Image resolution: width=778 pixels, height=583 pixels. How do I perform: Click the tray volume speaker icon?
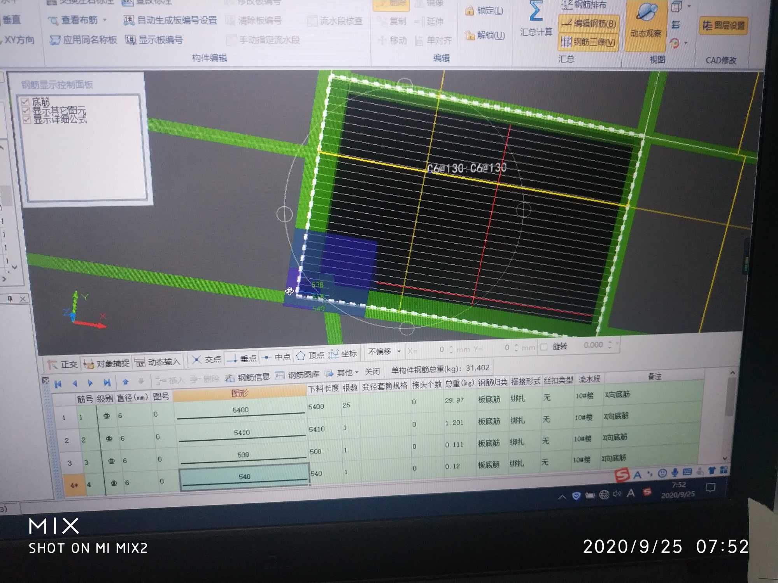[x=617, y=494]
